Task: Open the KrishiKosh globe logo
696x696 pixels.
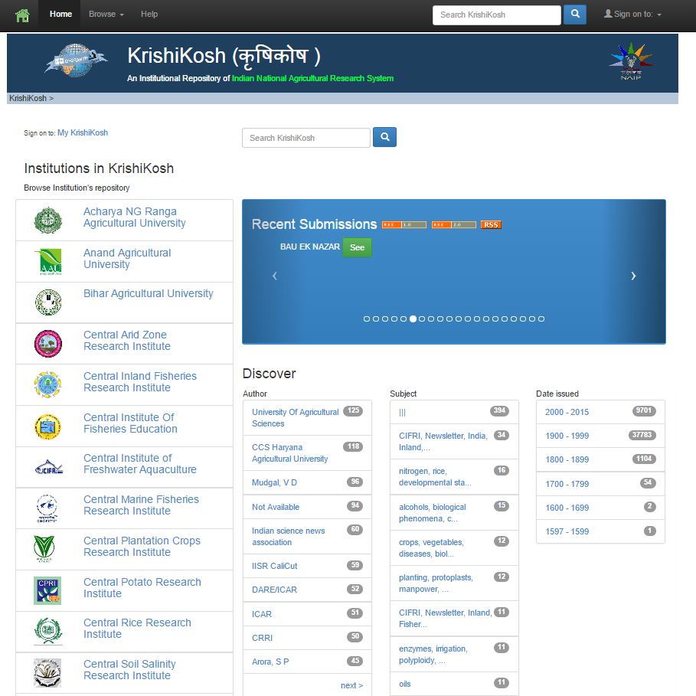Action: 76,60
